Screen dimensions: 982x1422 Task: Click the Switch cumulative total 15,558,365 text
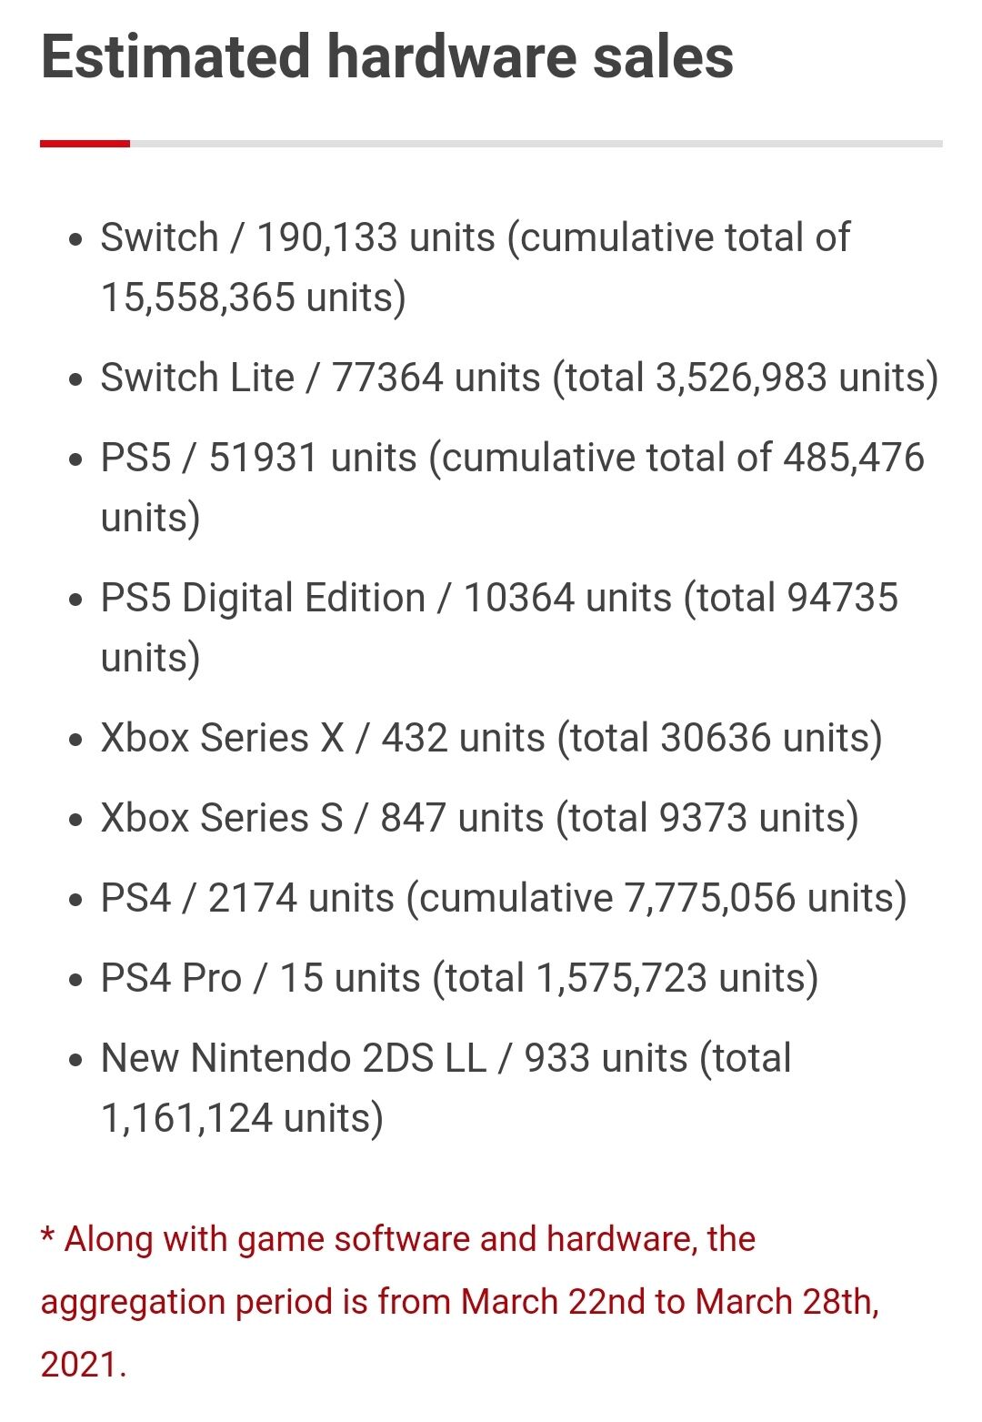coord(253,298)
